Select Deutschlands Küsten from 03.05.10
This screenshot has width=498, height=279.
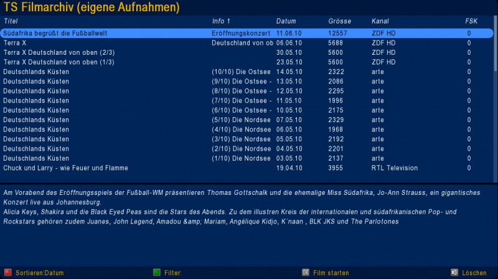click(x=247, y=158)
